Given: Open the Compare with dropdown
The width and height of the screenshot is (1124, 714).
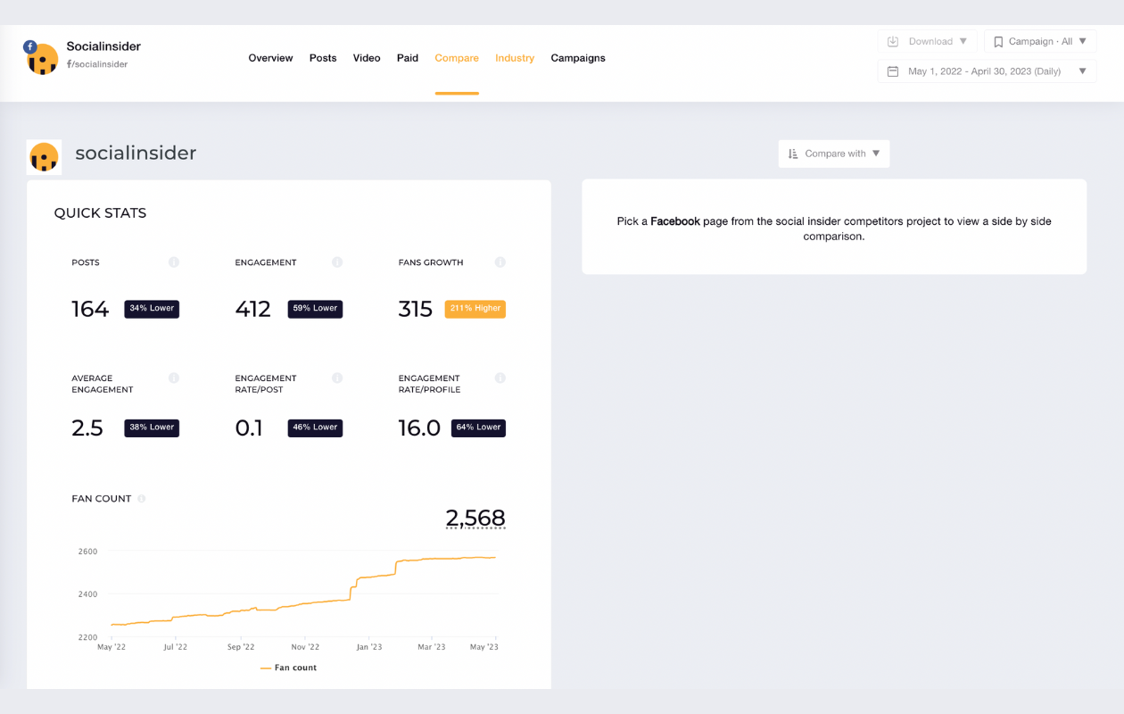Looking at the screenshot, I should coord(834,154).
